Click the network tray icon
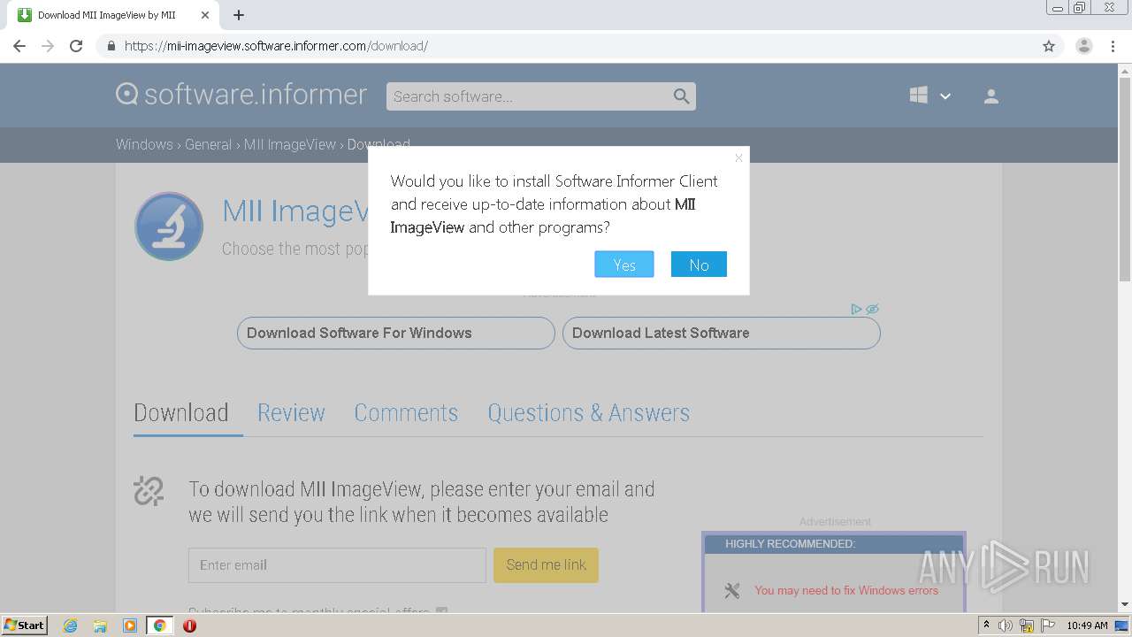Screen dimensions: 1132x637 pyautogui.click(x=1027, y=625)
